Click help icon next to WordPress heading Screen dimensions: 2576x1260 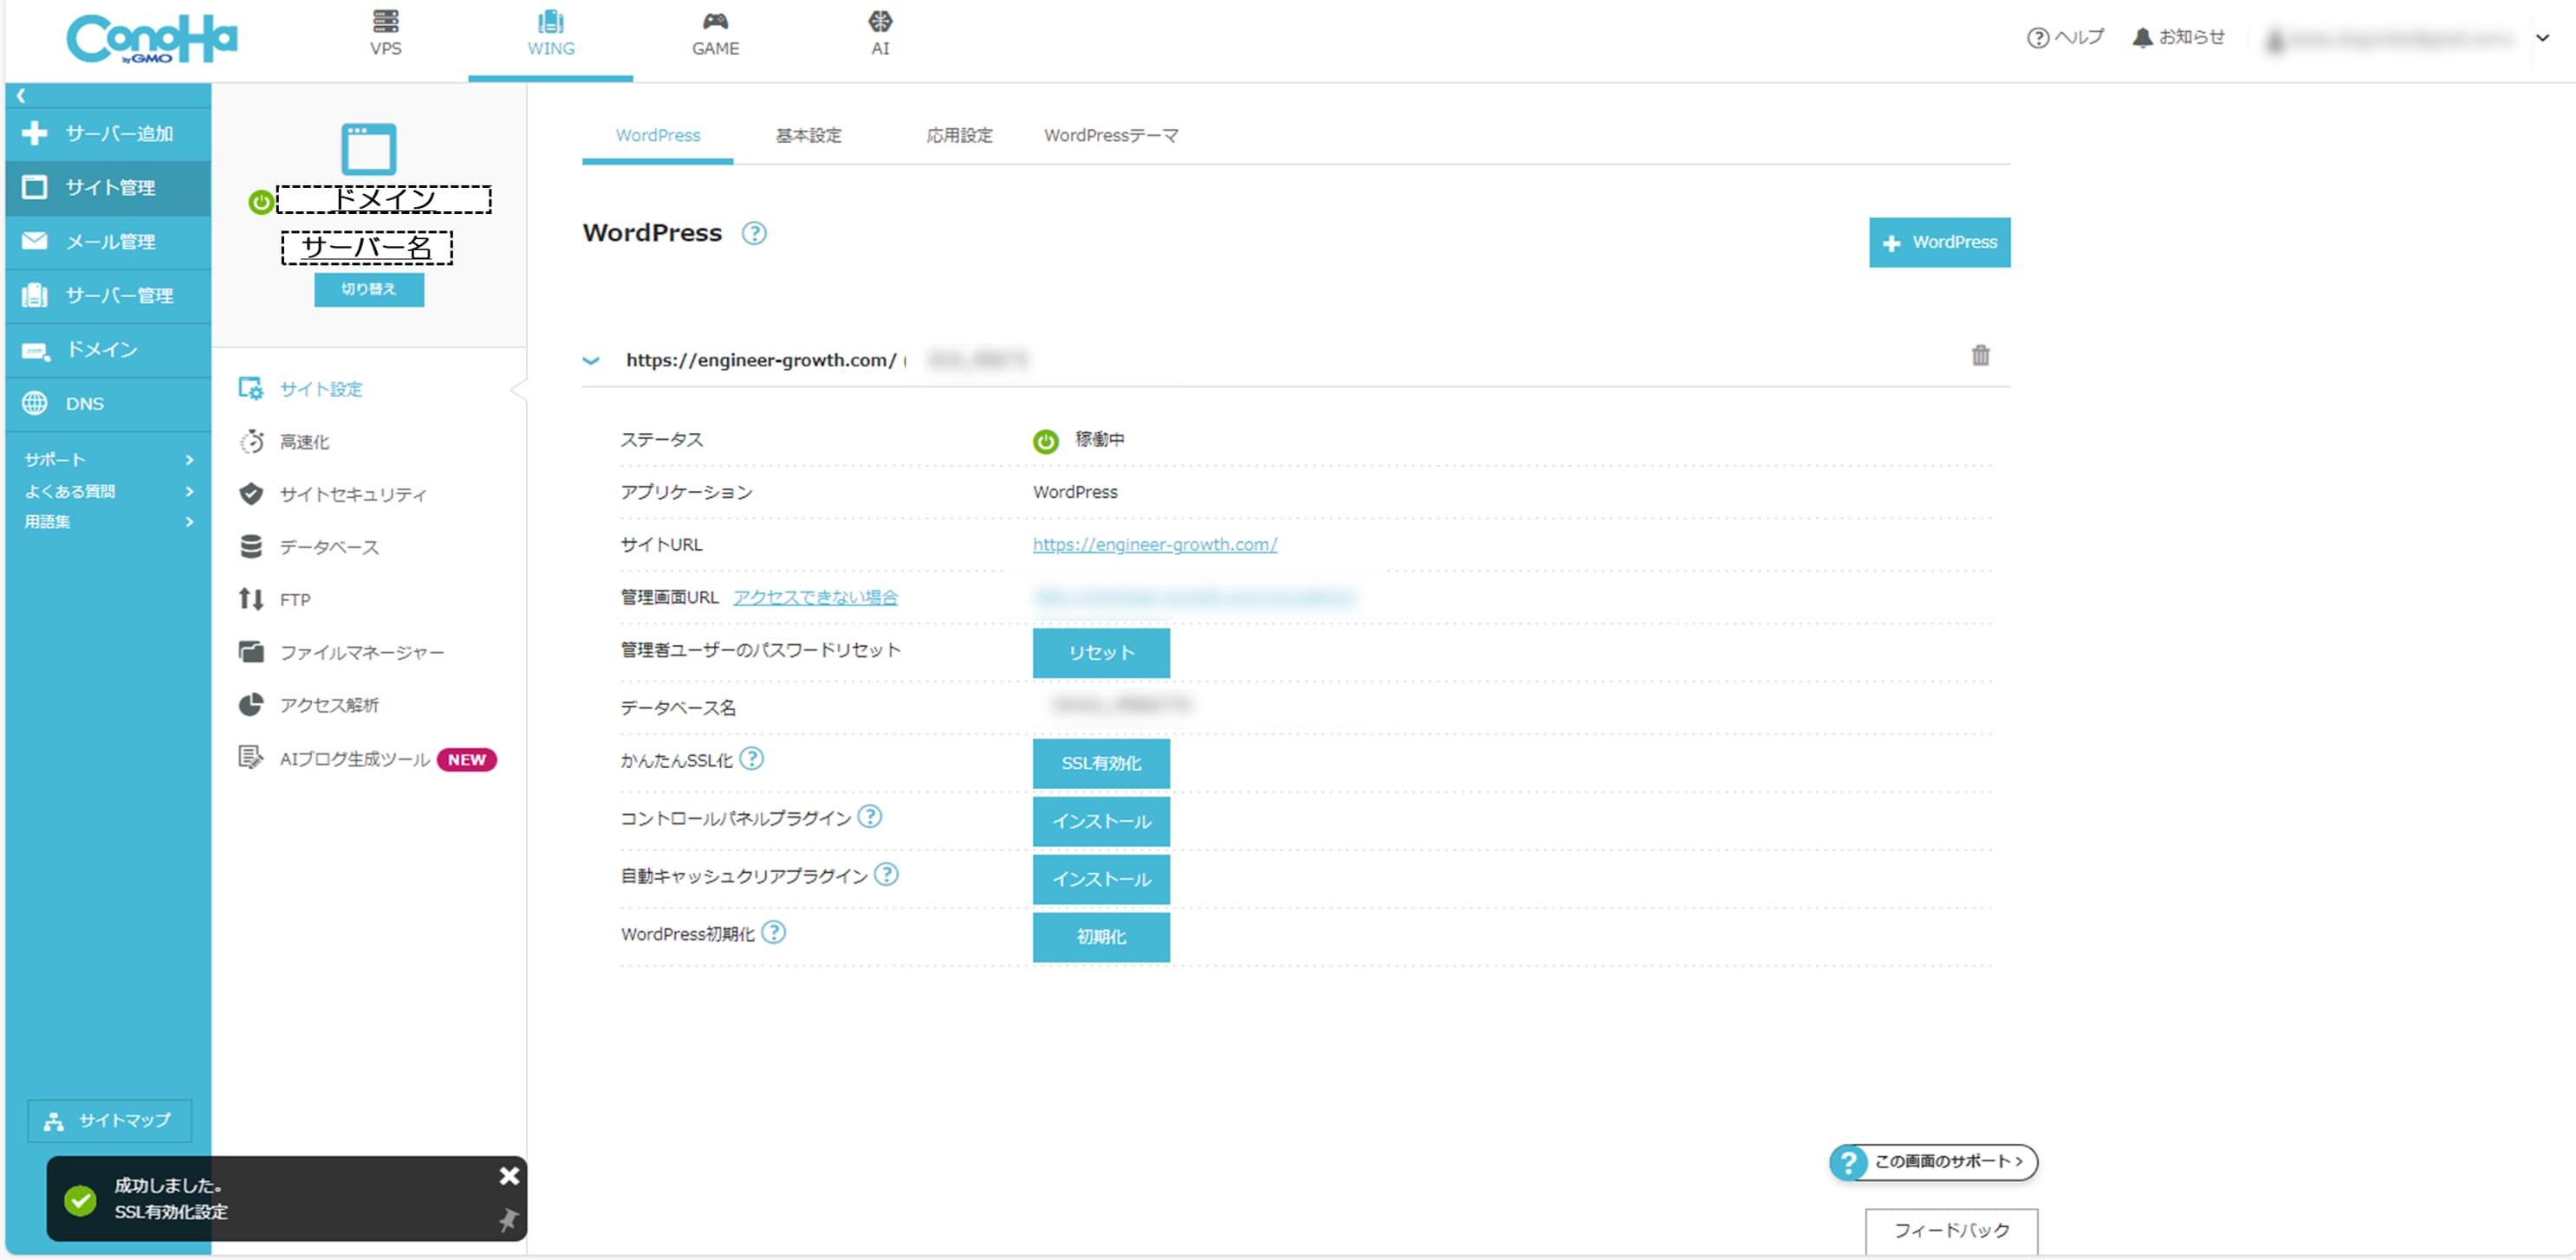754,233
